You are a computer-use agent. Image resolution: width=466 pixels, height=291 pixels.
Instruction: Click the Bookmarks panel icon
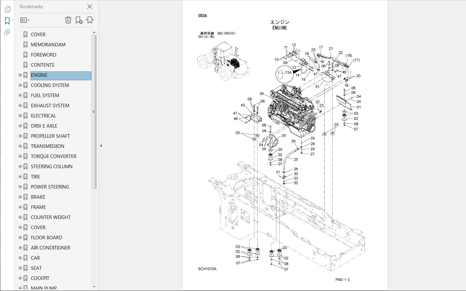tap(7, 21)
